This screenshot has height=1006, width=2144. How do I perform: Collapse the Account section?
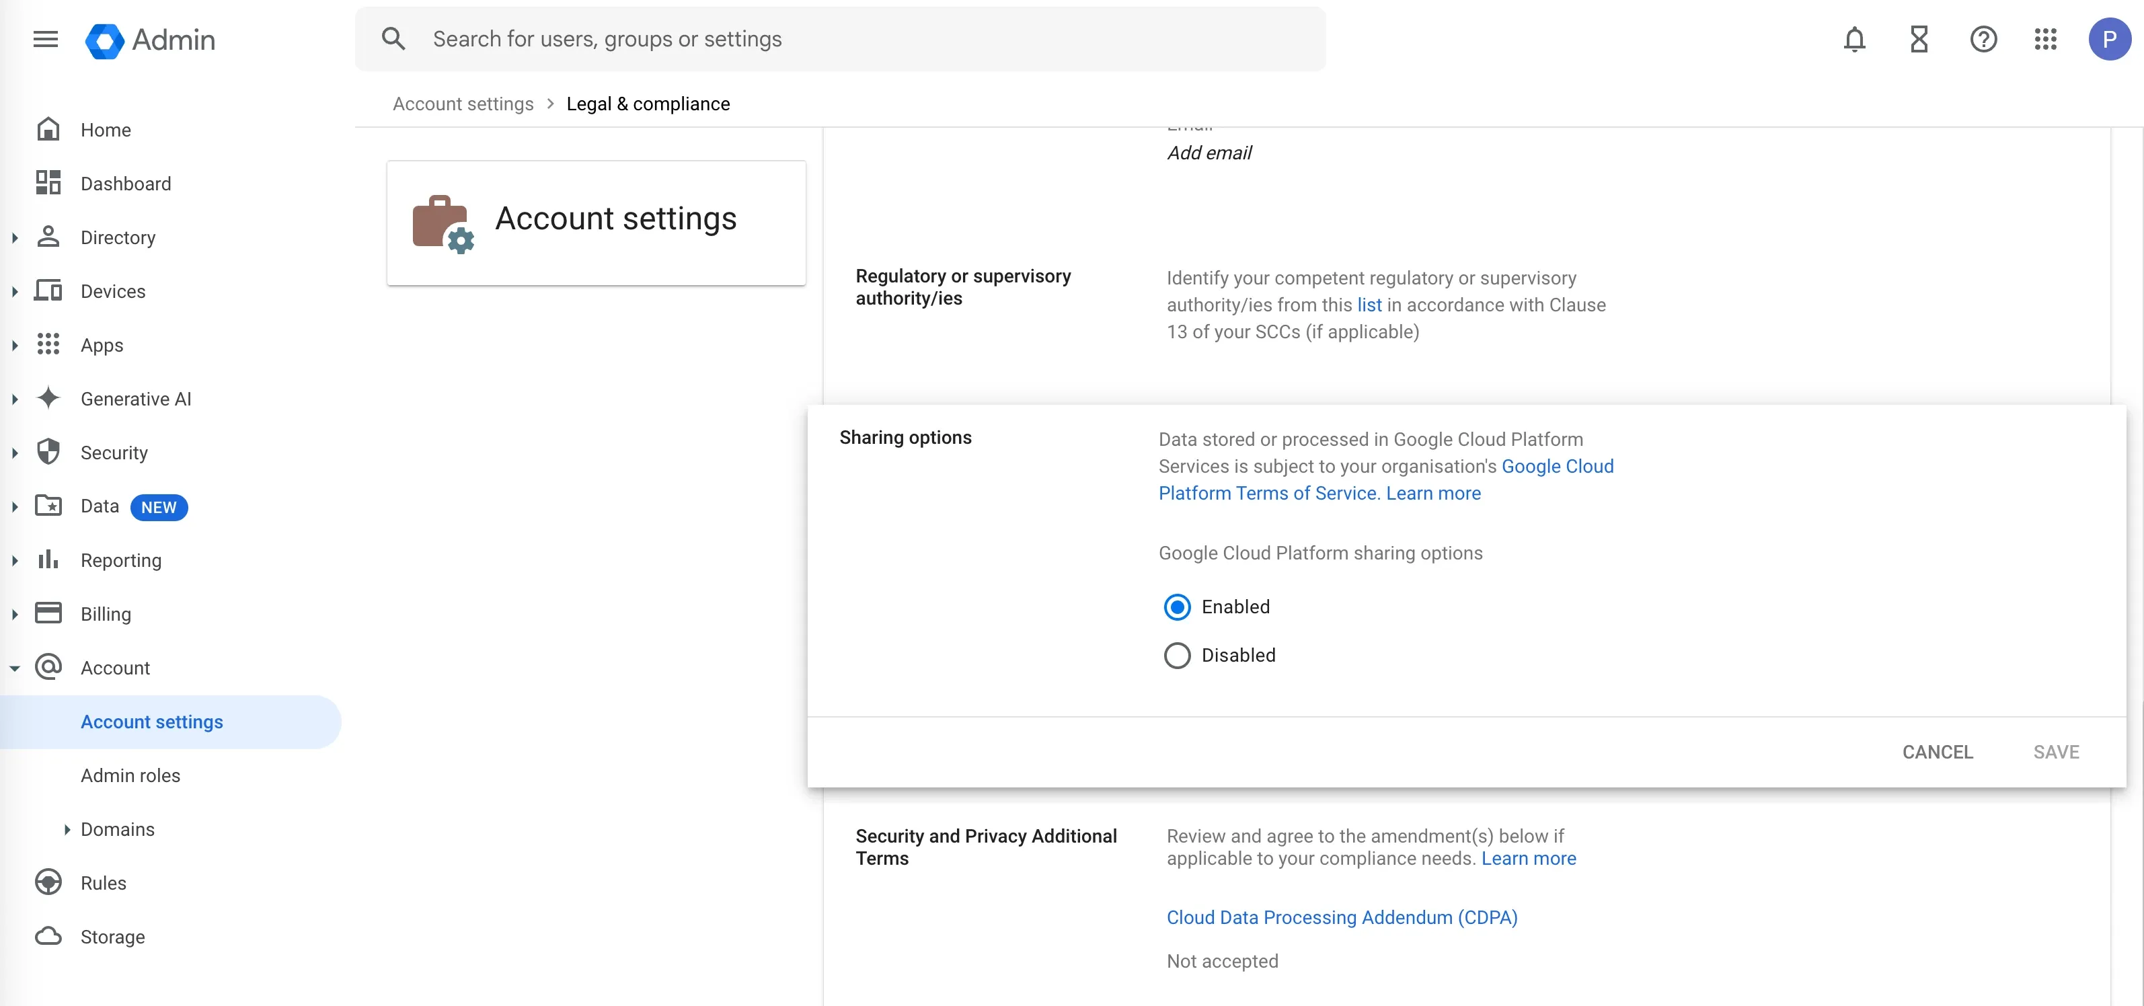14,667
